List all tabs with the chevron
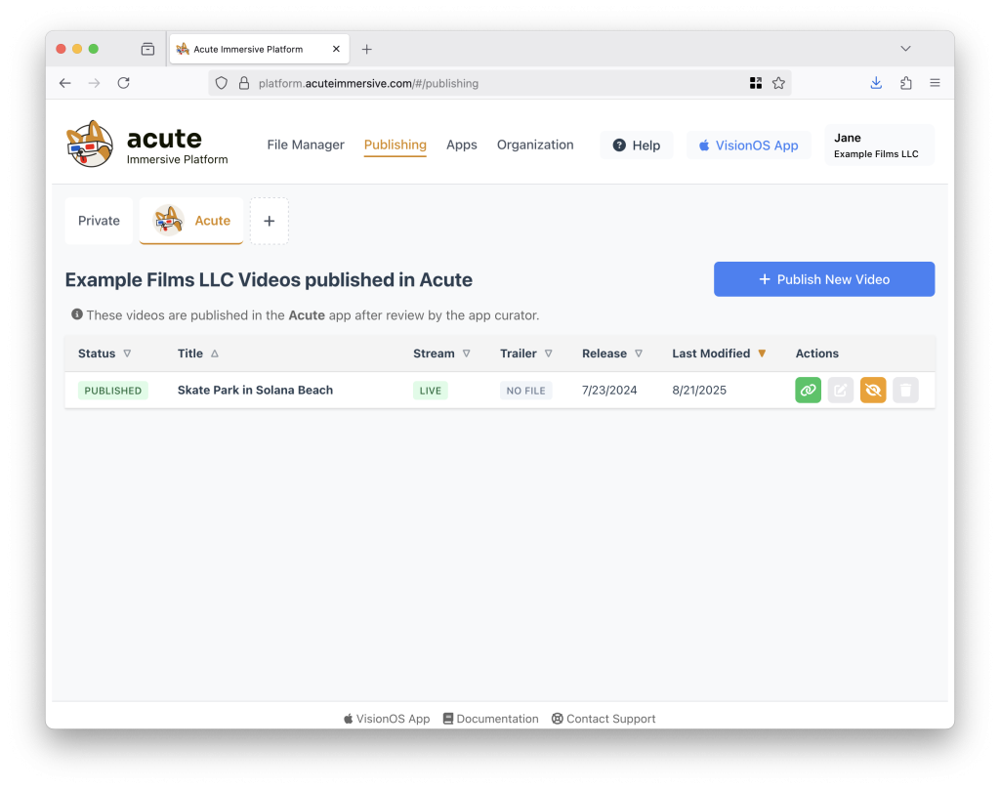1000x789 pixels. tap(905, 49)
